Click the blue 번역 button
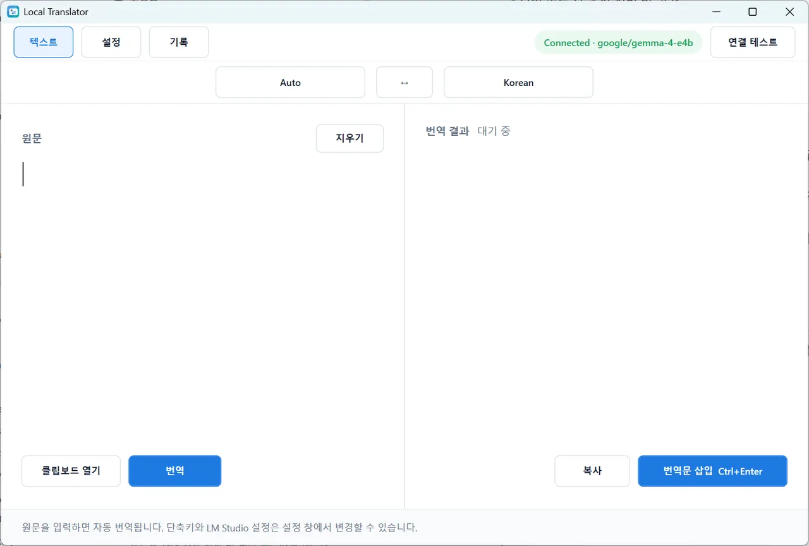 click(x=175, y=471)
